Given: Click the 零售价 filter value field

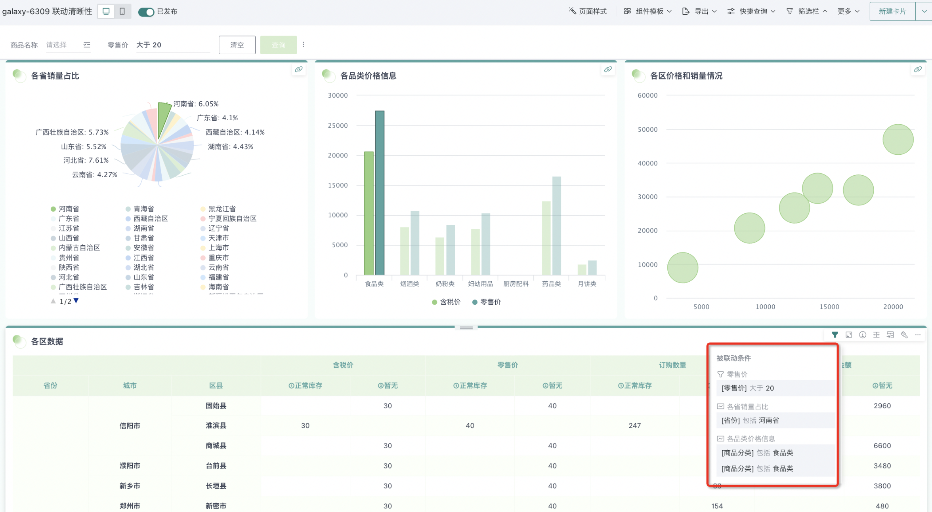Looking at the screenshot, I should [173, 45].
